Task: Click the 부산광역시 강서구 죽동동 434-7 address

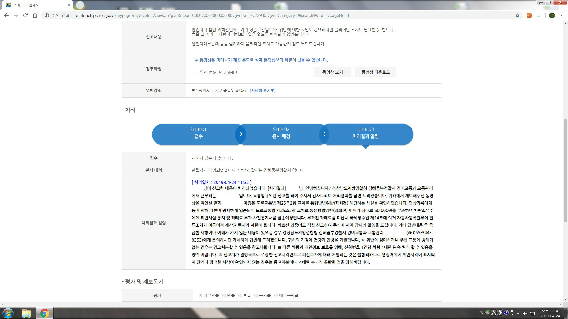Action: click(219, 91)
